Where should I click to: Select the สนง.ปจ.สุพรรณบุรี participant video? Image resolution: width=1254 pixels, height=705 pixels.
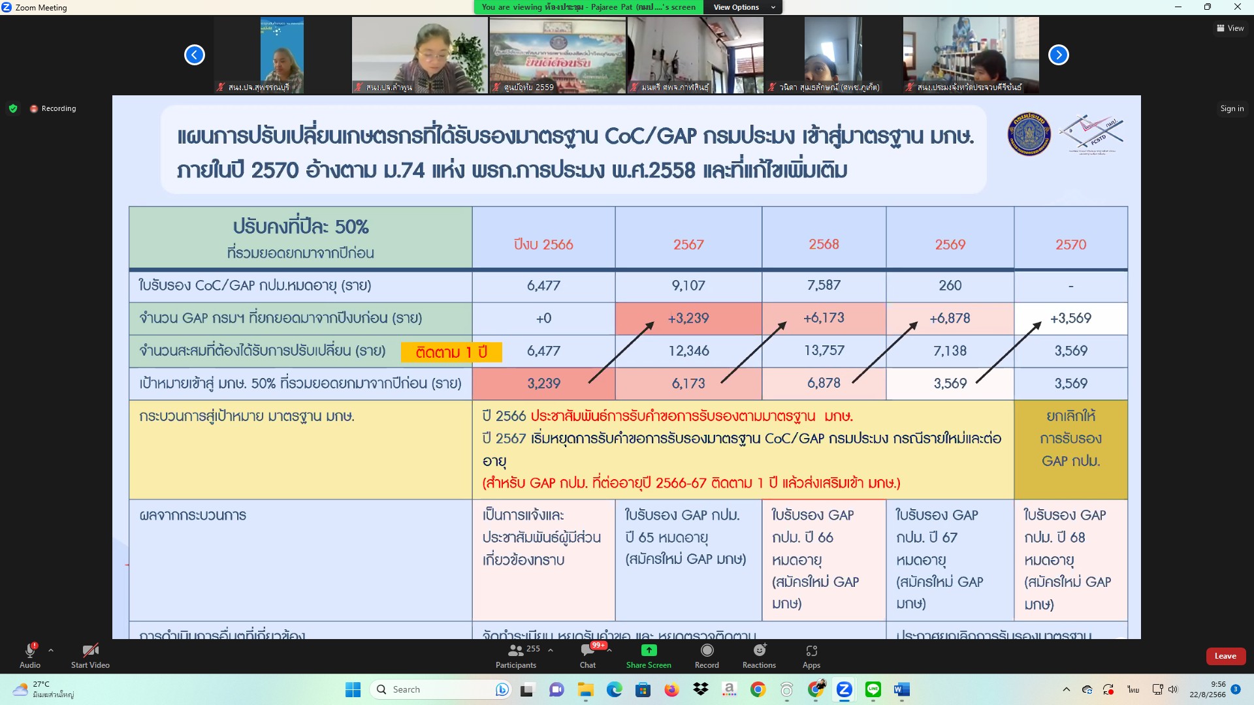tap(282, 55)
